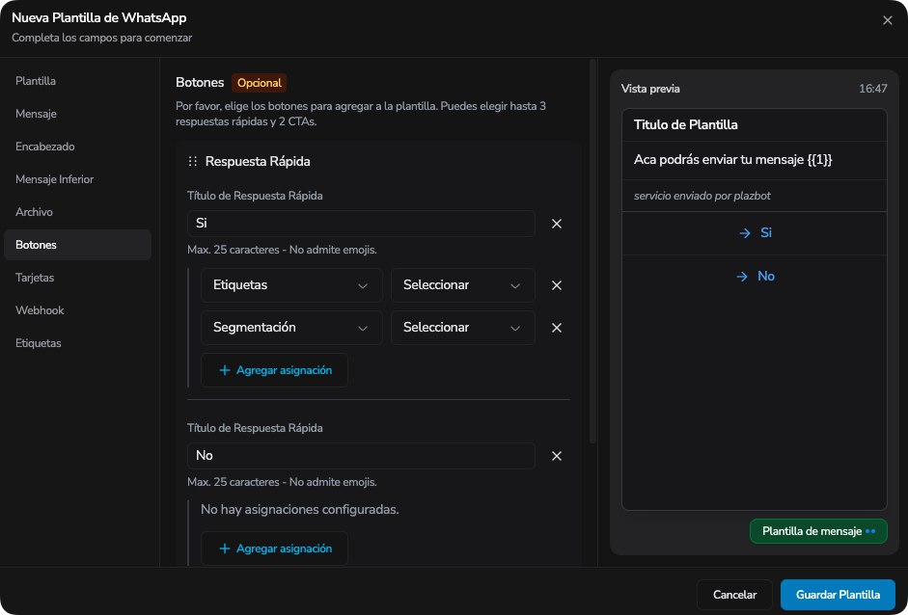The height and width of the screenshot is (615, 908).
Task: Open the Seleccionar dropdown next to Segmentación
Action: (463, 328)
